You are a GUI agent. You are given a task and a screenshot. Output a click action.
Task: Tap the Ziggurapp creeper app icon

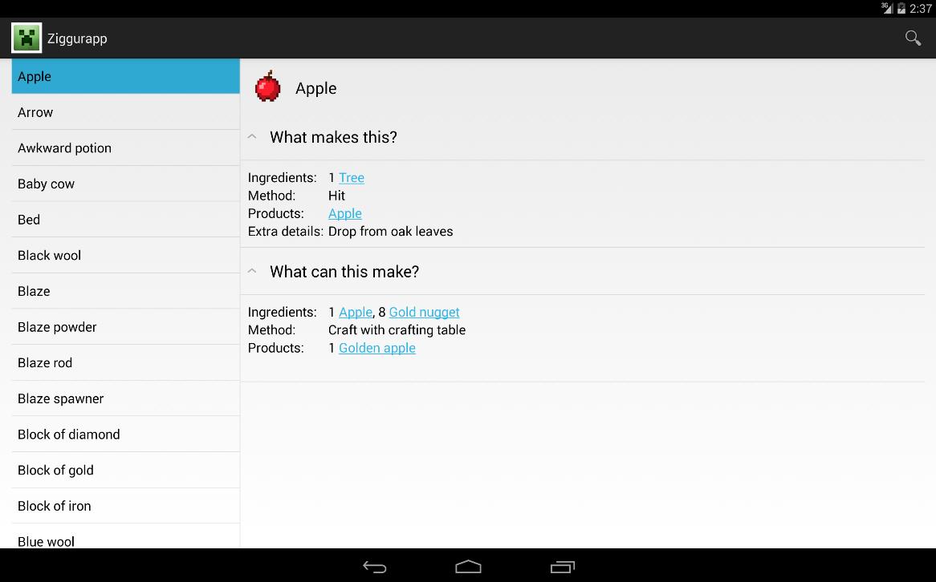pyautogui.click(x=26, y=38)
